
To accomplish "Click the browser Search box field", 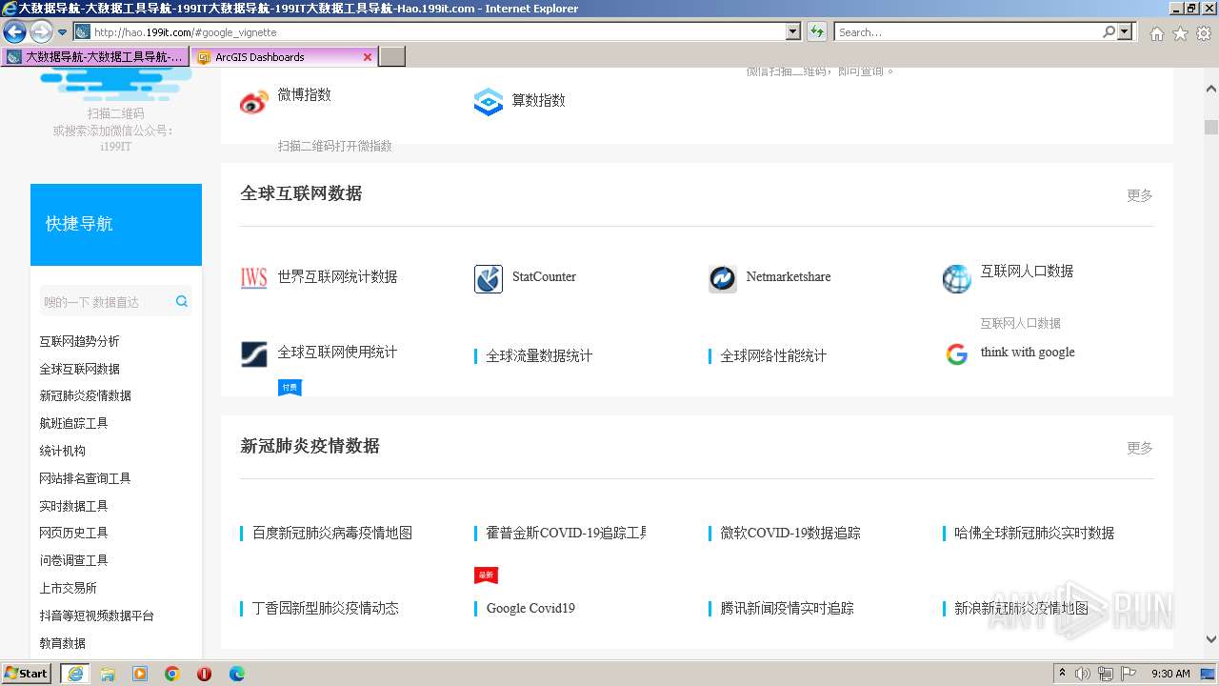I will pyautogui.click(x=967, y=31).
